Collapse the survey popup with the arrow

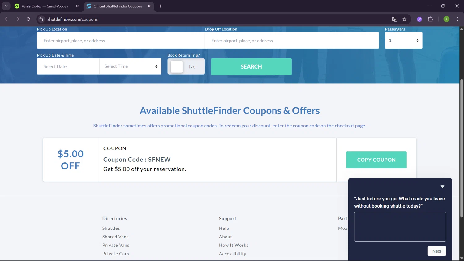[x=442, y=186]
